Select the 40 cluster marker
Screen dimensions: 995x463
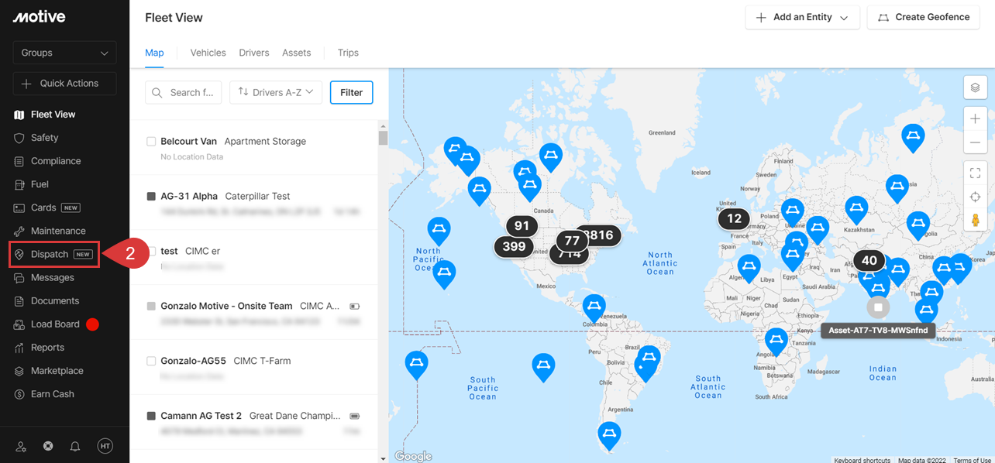[x=869, y=261]
